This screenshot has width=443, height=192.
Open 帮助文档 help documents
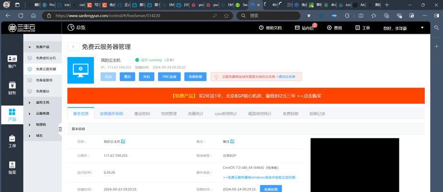pyautogui.click(x=270, y=28)
